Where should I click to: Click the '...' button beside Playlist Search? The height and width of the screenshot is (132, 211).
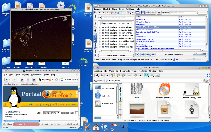(202, 13)
